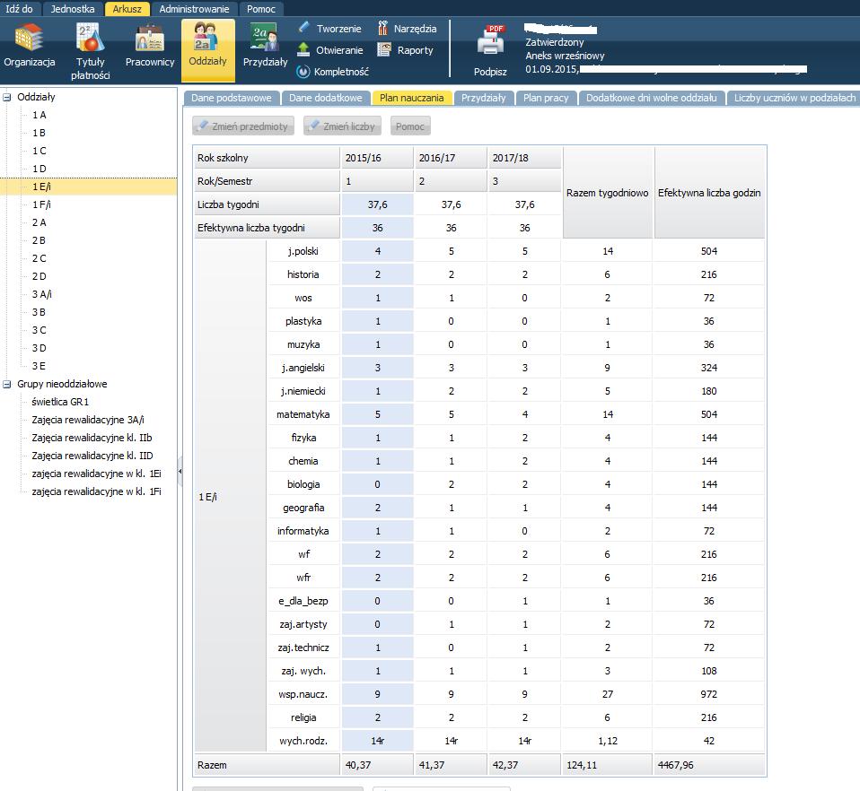Viewport: 860px width, 791px height.
Task: Select class 2 C in tree
Action: click(39, 258)
